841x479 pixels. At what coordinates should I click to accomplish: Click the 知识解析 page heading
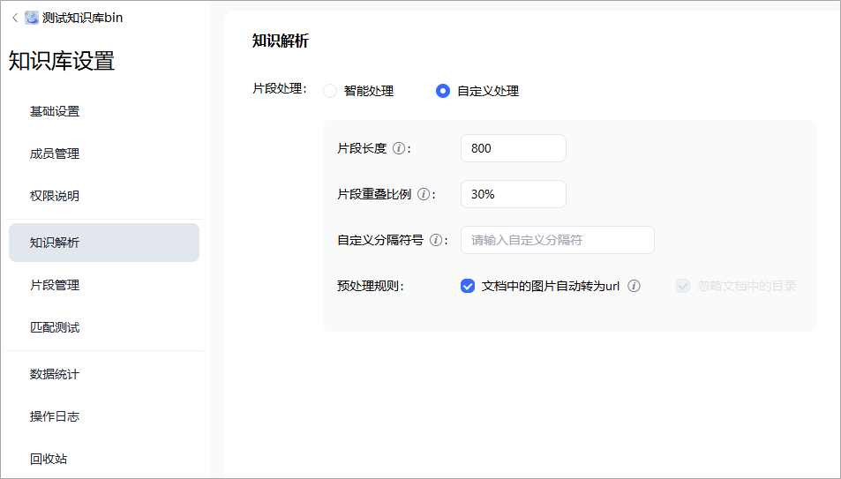(x=281, y=41)
